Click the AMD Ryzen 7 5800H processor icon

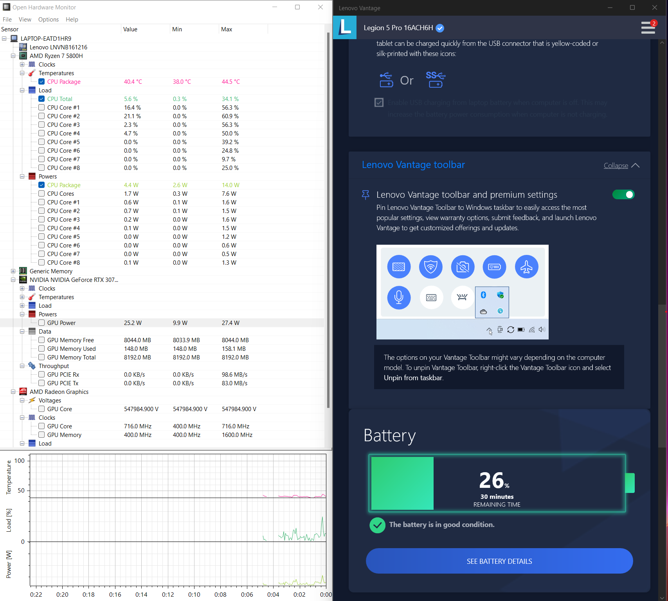23,56
